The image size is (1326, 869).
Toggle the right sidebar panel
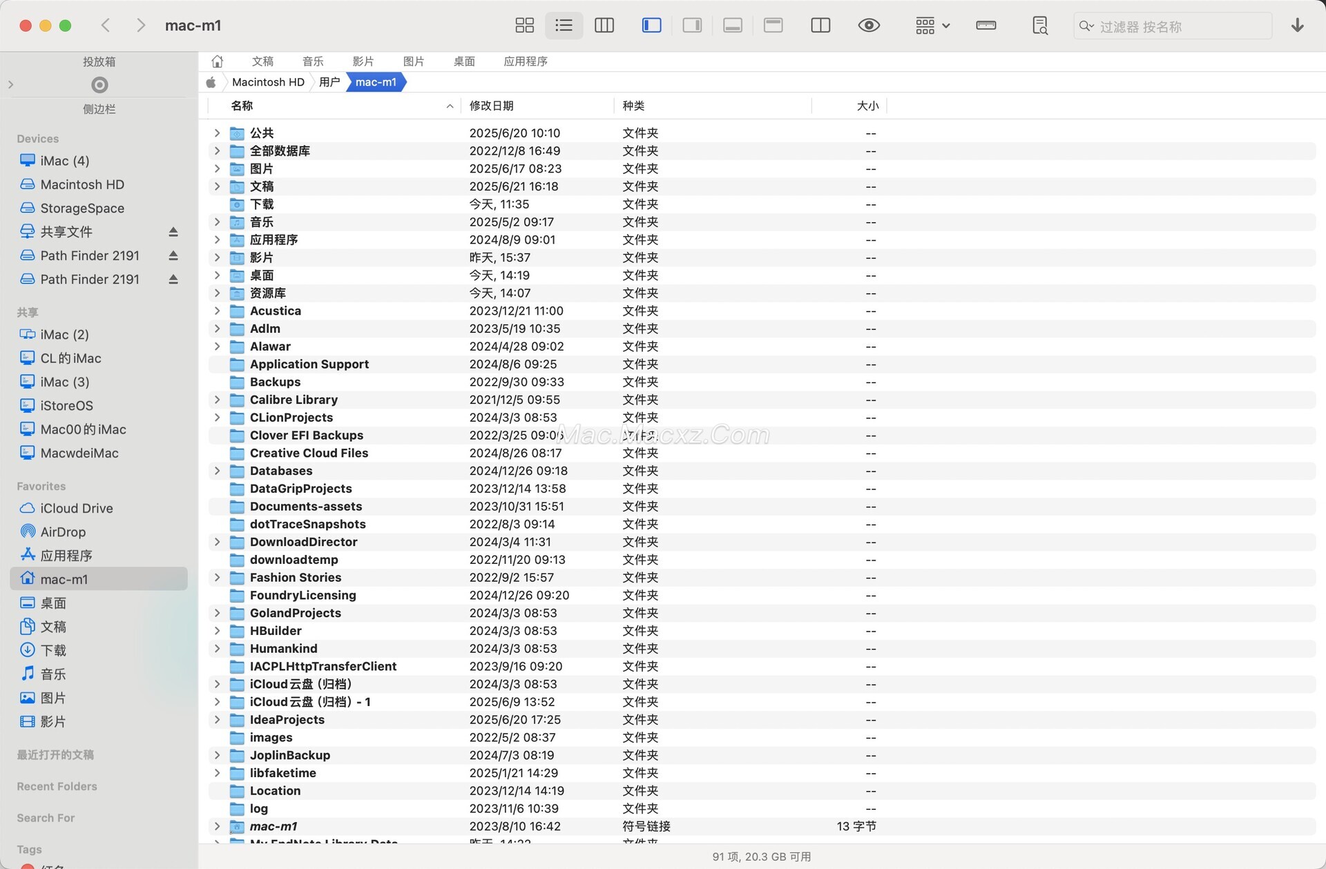[692, 26]
